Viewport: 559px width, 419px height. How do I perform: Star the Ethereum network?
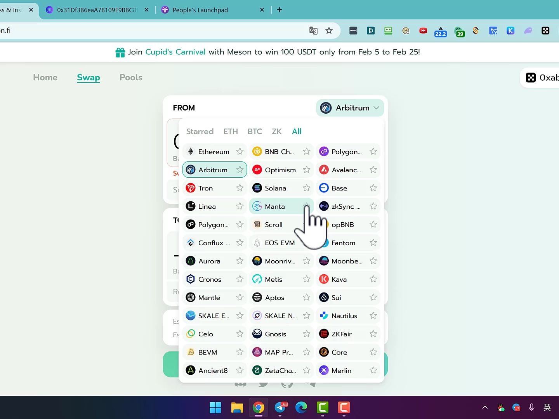click(240, 151)
